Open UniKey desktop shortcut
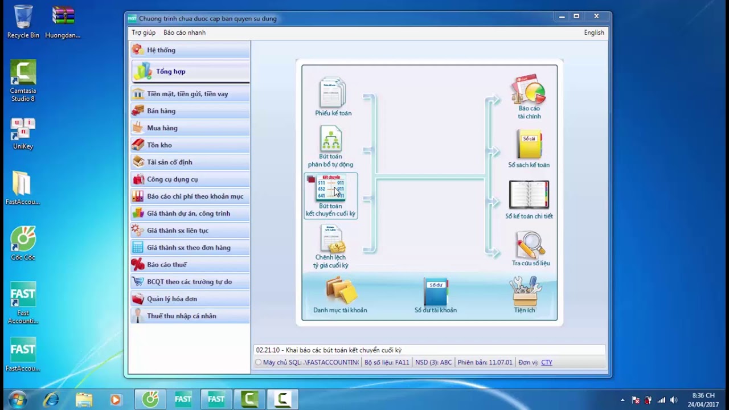The height and width of the screenshot is (410, 729). pos(23,133)
